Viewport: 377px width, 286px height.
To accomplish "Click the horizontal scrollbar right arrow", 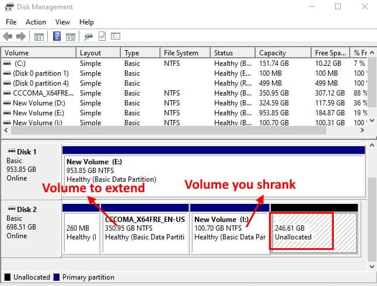I will (x=362, y=130).
